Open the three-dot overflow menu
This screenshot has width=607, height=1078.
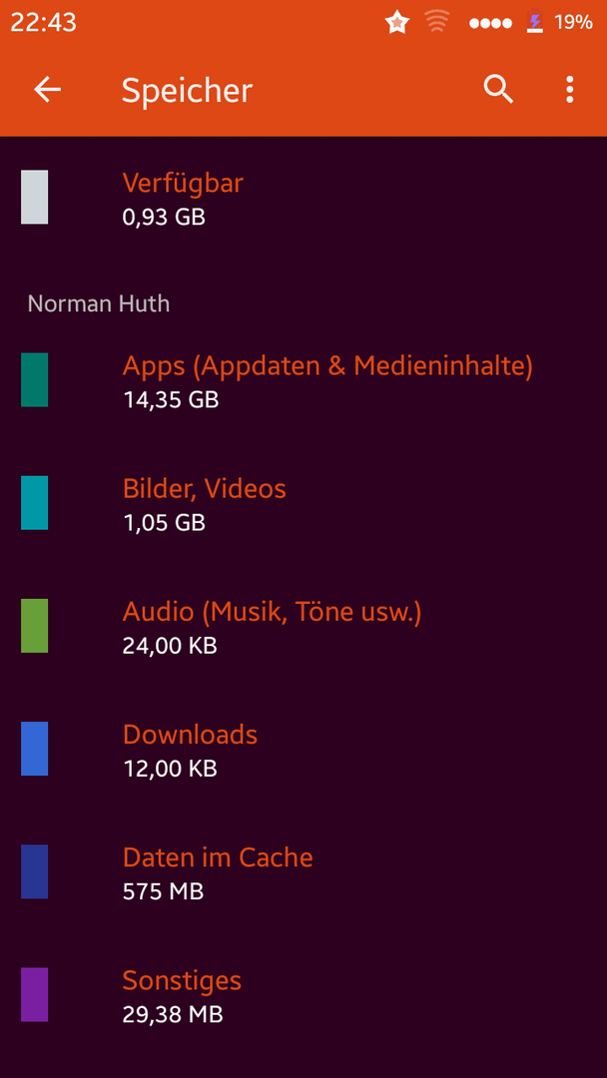[569, 90]
